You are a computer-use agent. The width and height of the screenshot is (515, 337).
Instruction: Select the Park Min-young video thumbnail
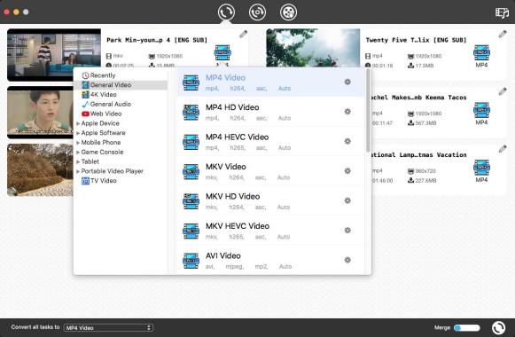[54, 54]
